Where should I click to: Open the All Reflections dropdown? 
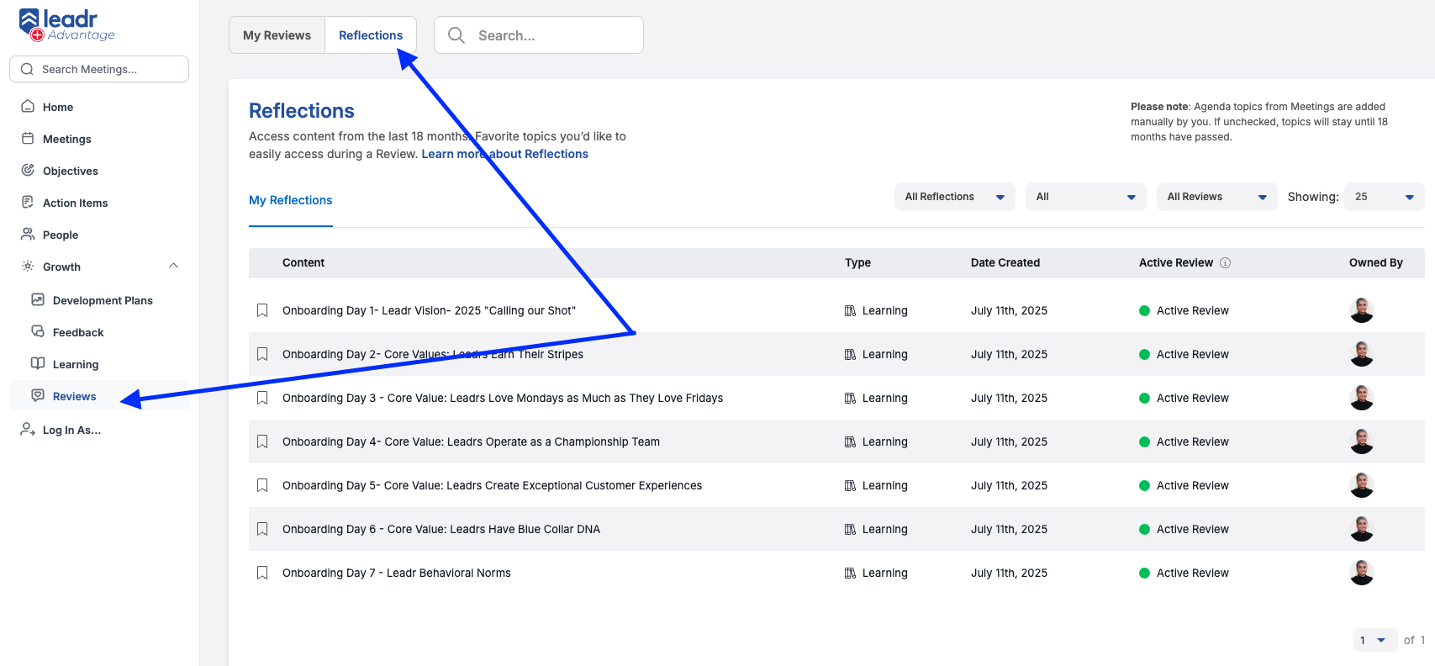point(955,197)
